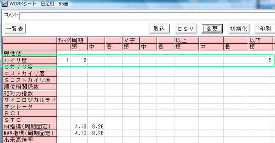Click the 以上 column header
This screenshot has height=143, width=275.
[x=187, y=41]
